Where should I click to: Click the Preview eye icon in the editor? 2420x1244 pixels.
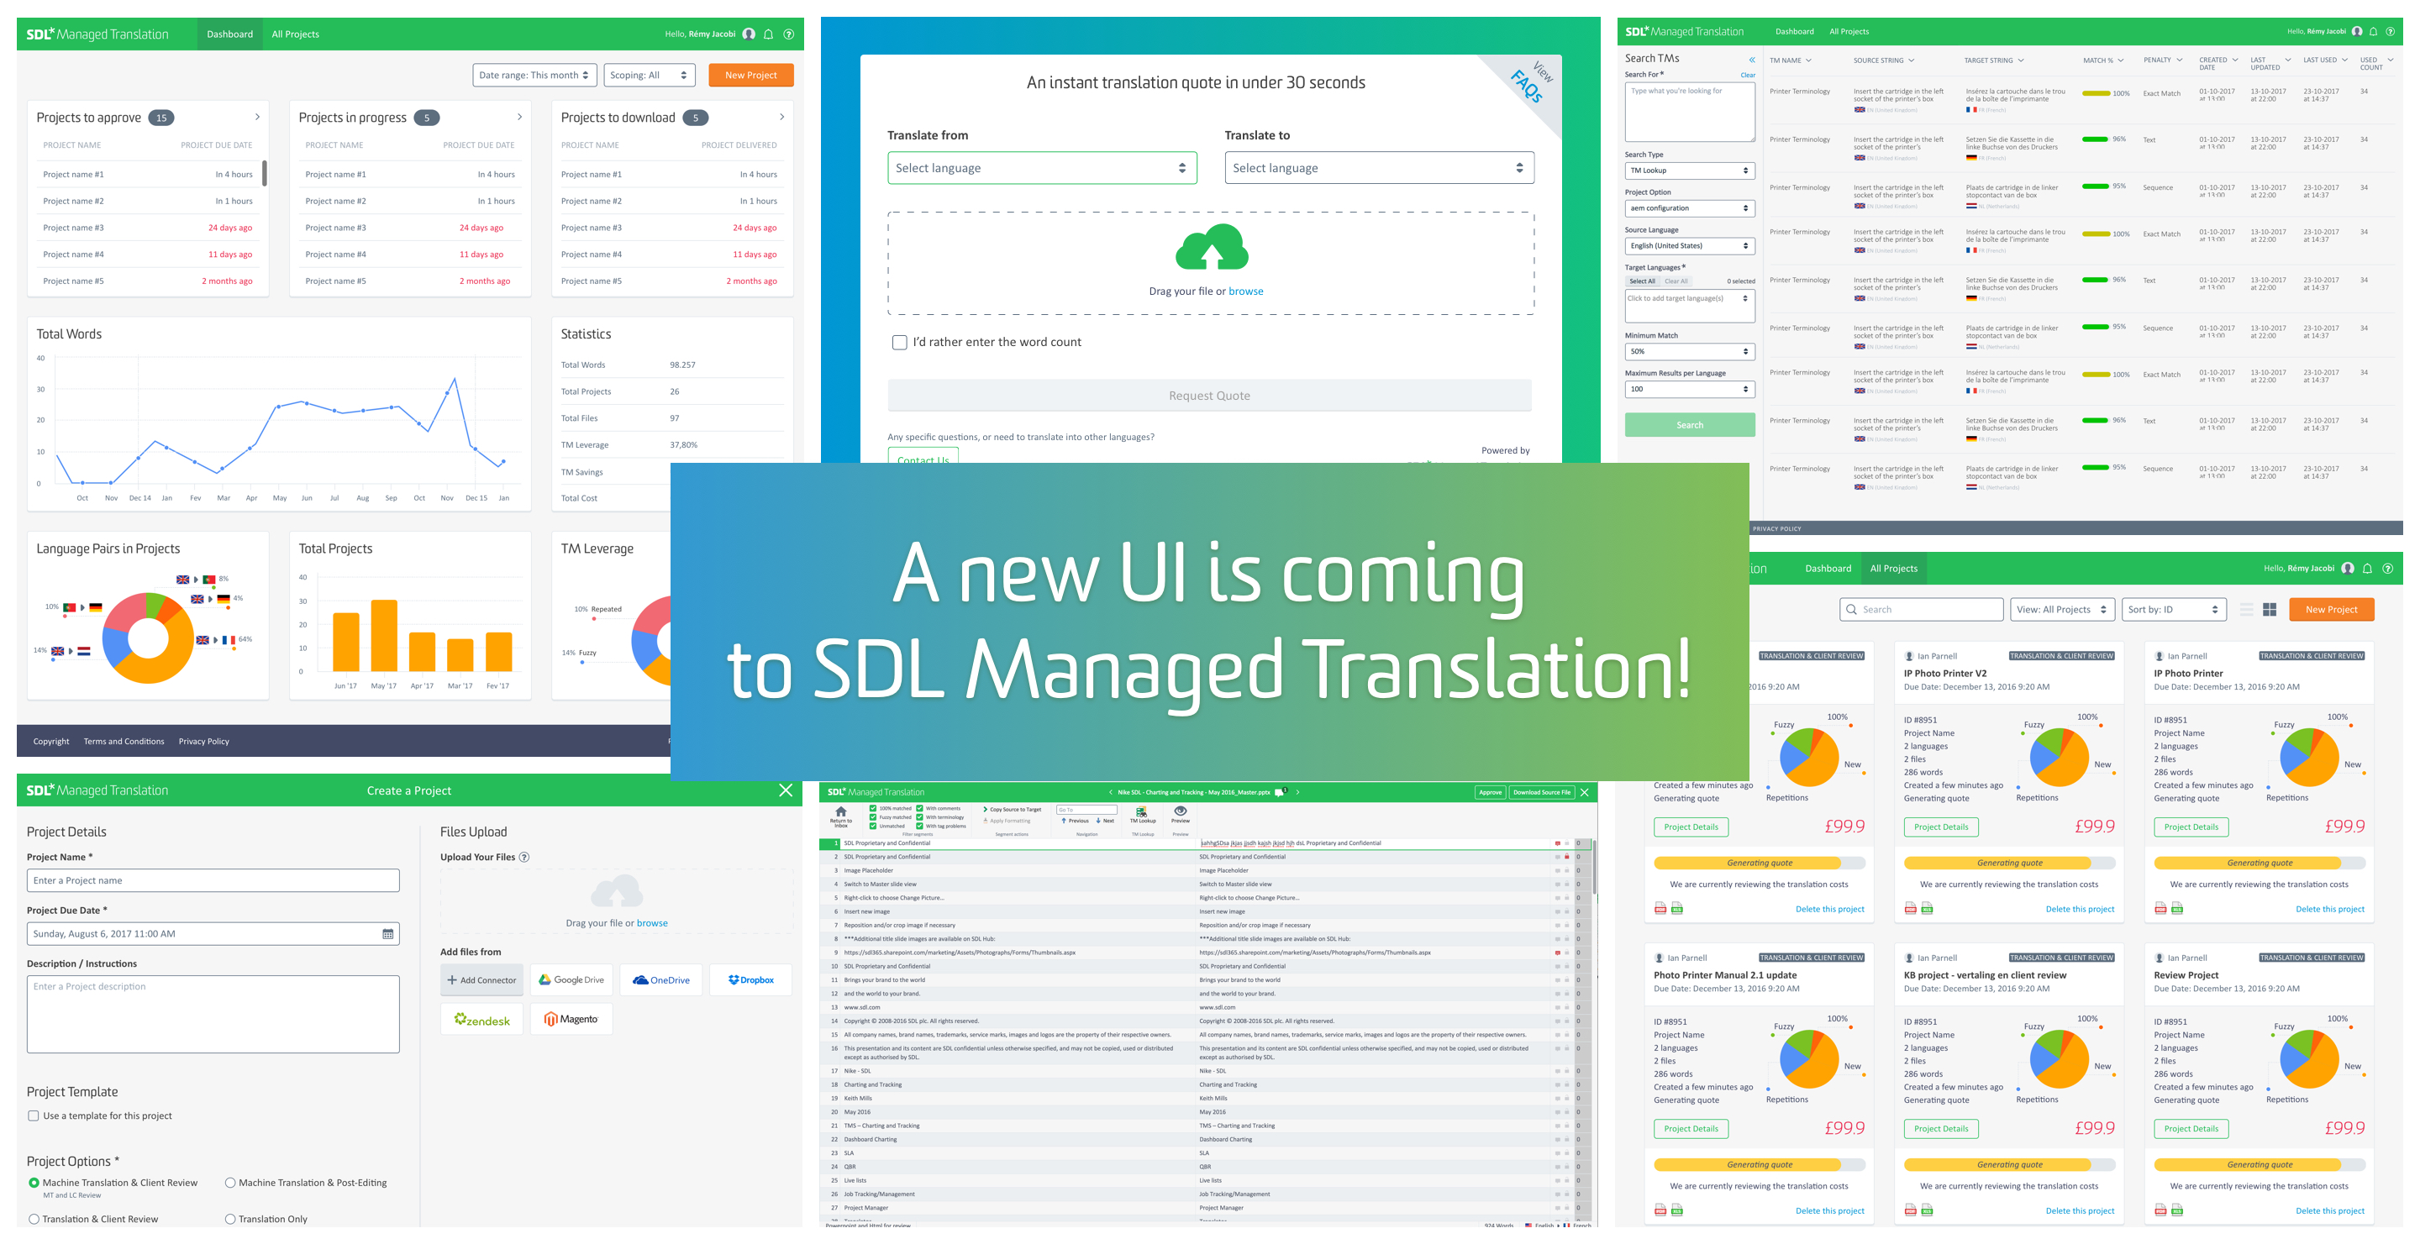(1181, 811)
